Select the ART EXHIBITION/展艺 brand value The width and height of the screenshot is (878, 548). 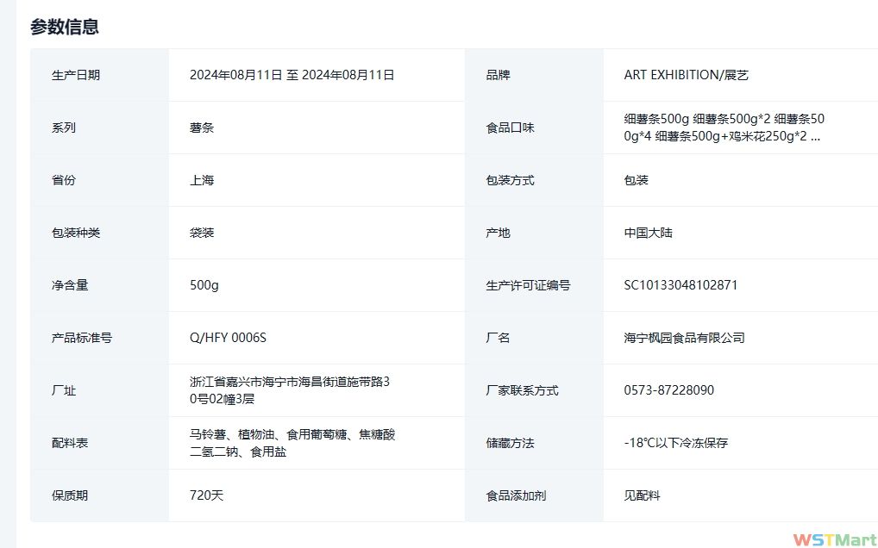point(686,75)
